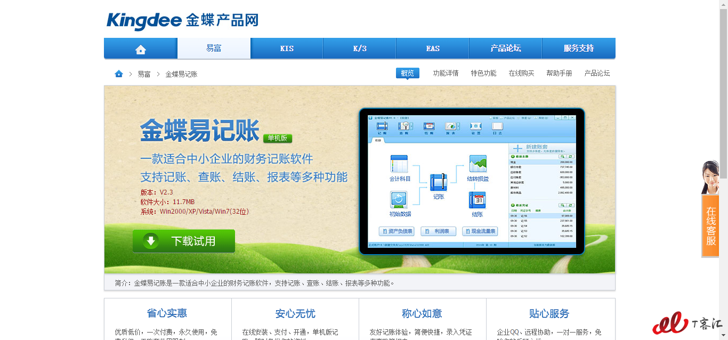Image resolution: width=728 pixels, height=340 pixels.
Task: Select the 服务支持 navigation menu item
Action: (x=578, y=48)
